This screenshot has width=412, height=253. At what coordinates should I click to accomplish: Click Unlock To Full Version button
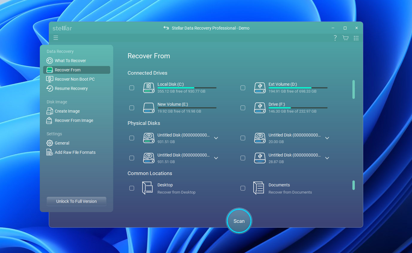pyautogui.click(x=76, y=201)
